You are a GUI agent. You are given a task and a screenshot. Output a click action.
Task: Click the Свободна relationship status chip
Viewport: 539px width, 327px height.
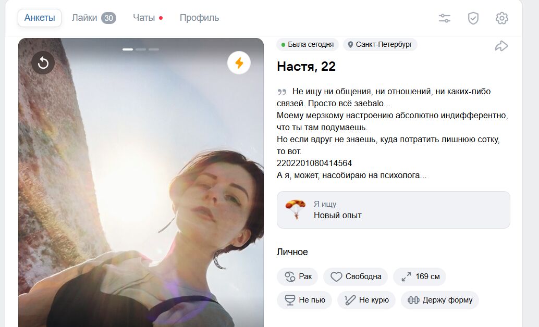356,276
